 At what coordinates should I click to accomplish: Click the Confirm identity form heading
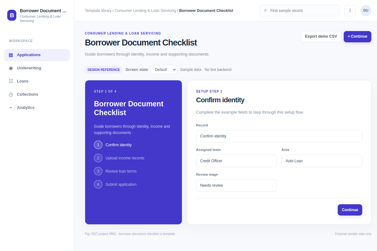click(x=220, y=100)
